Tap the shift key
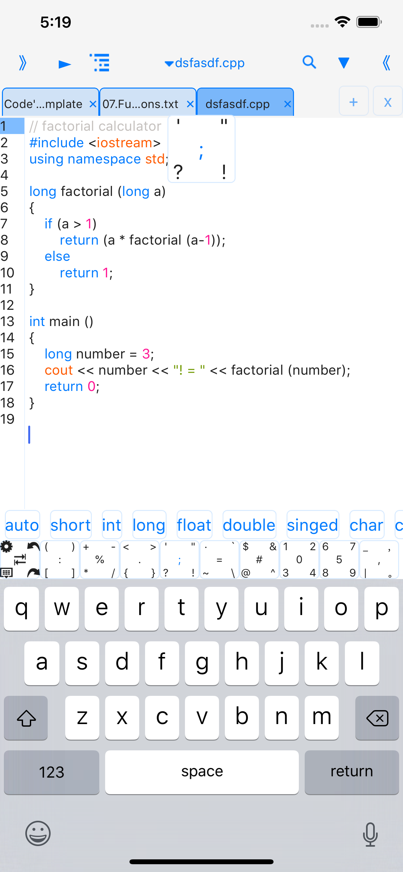Image resolution: width=403 pixels, height=872 pixels. (26, 718)
